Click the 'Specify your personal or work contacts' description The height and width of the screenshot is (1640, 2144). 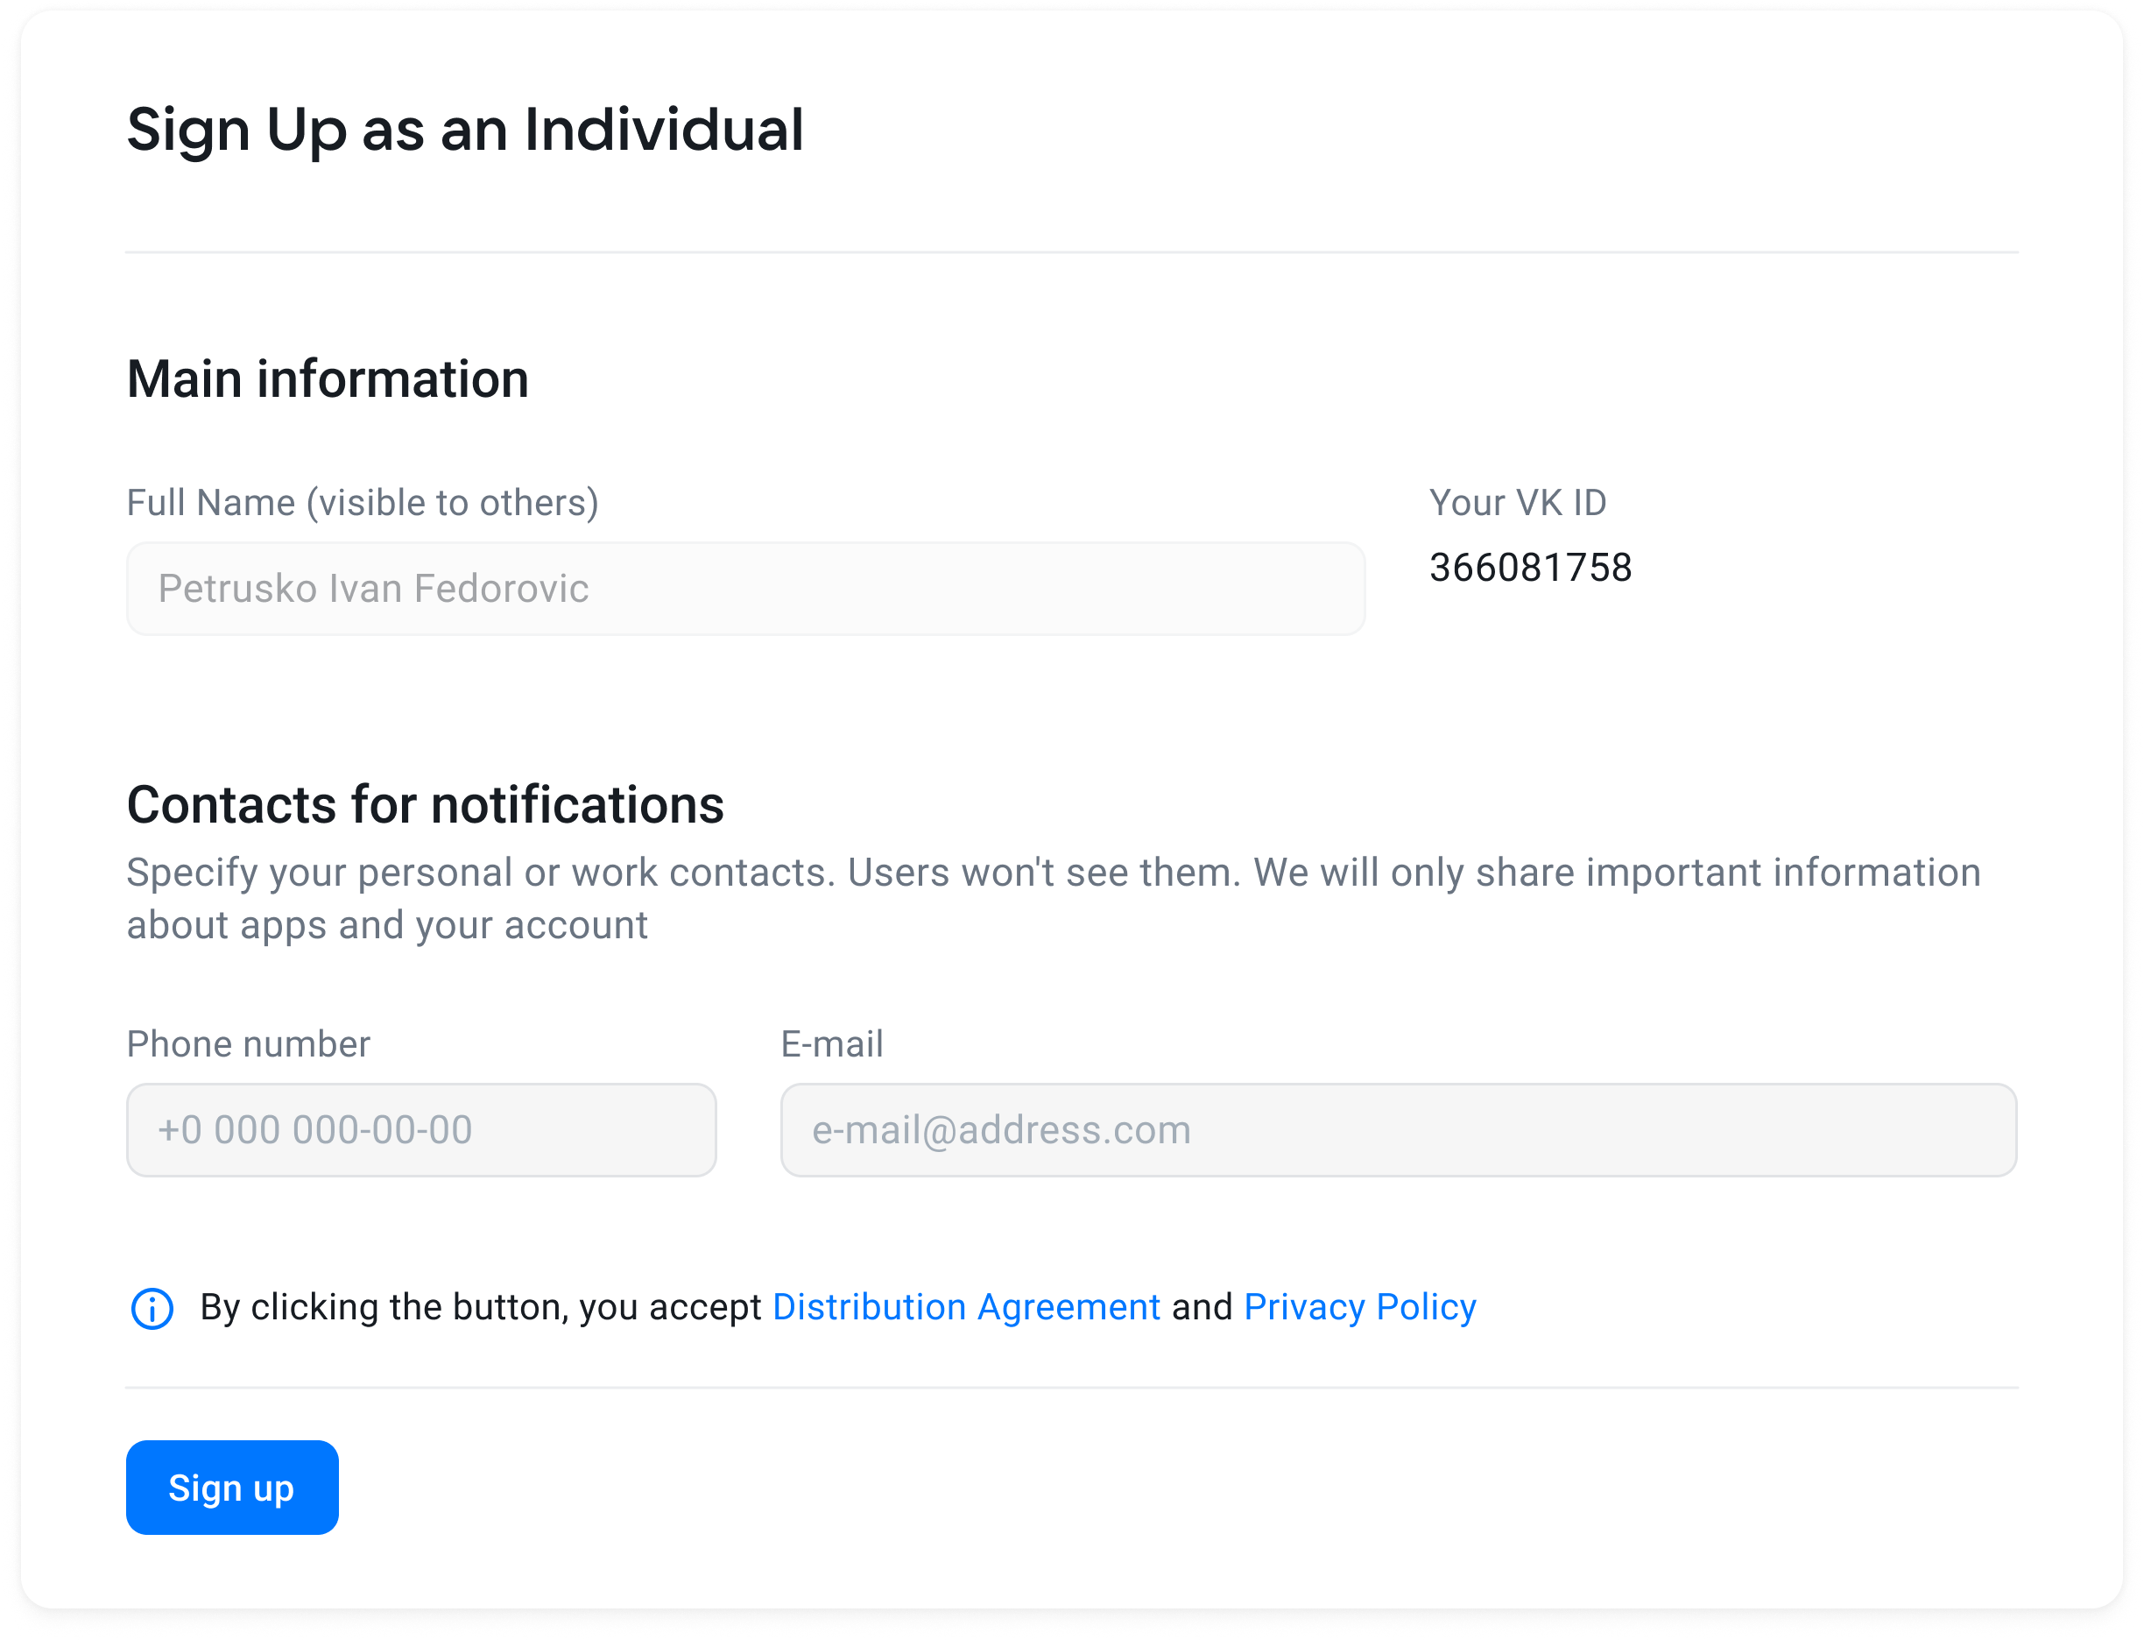pyautogui.click(x=1054, y=899)
